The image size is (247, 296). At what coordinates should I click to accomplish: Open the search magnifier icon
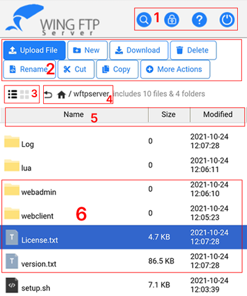144,20
